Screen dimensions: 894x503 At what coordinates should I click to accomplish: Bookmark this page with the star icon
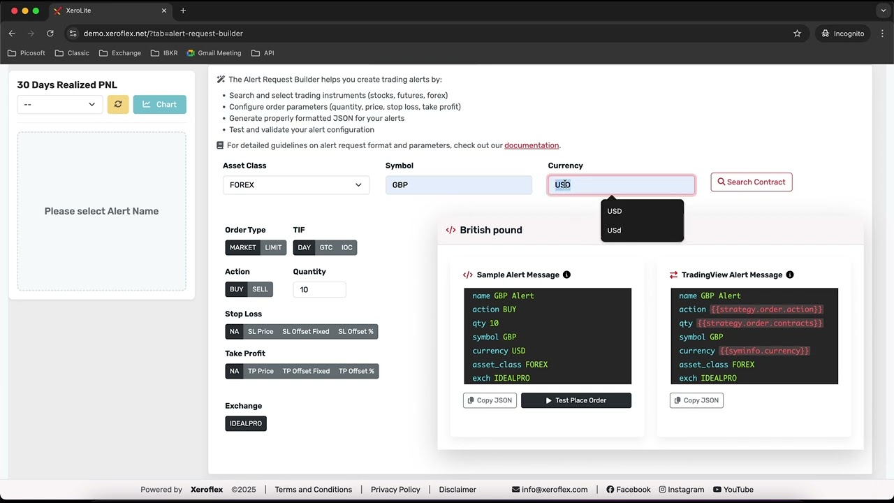click(797, 34)
